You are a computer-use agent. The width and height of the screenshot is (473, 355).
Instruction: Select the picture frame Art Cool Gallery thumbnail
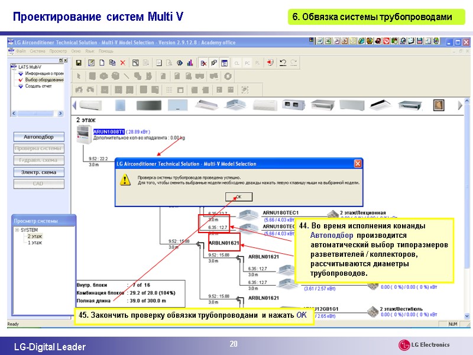tap(439, 105)
